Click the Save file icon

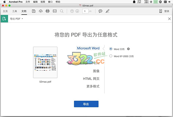34,11
